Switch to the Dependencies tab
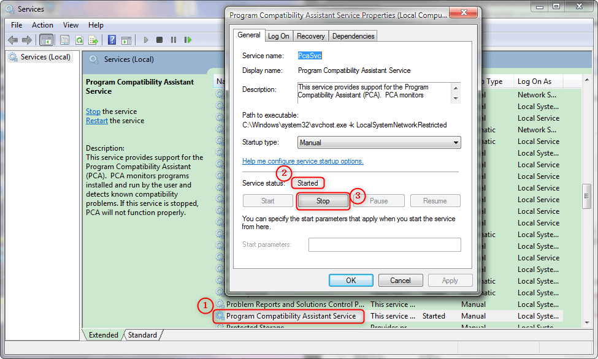 [353, 36]
